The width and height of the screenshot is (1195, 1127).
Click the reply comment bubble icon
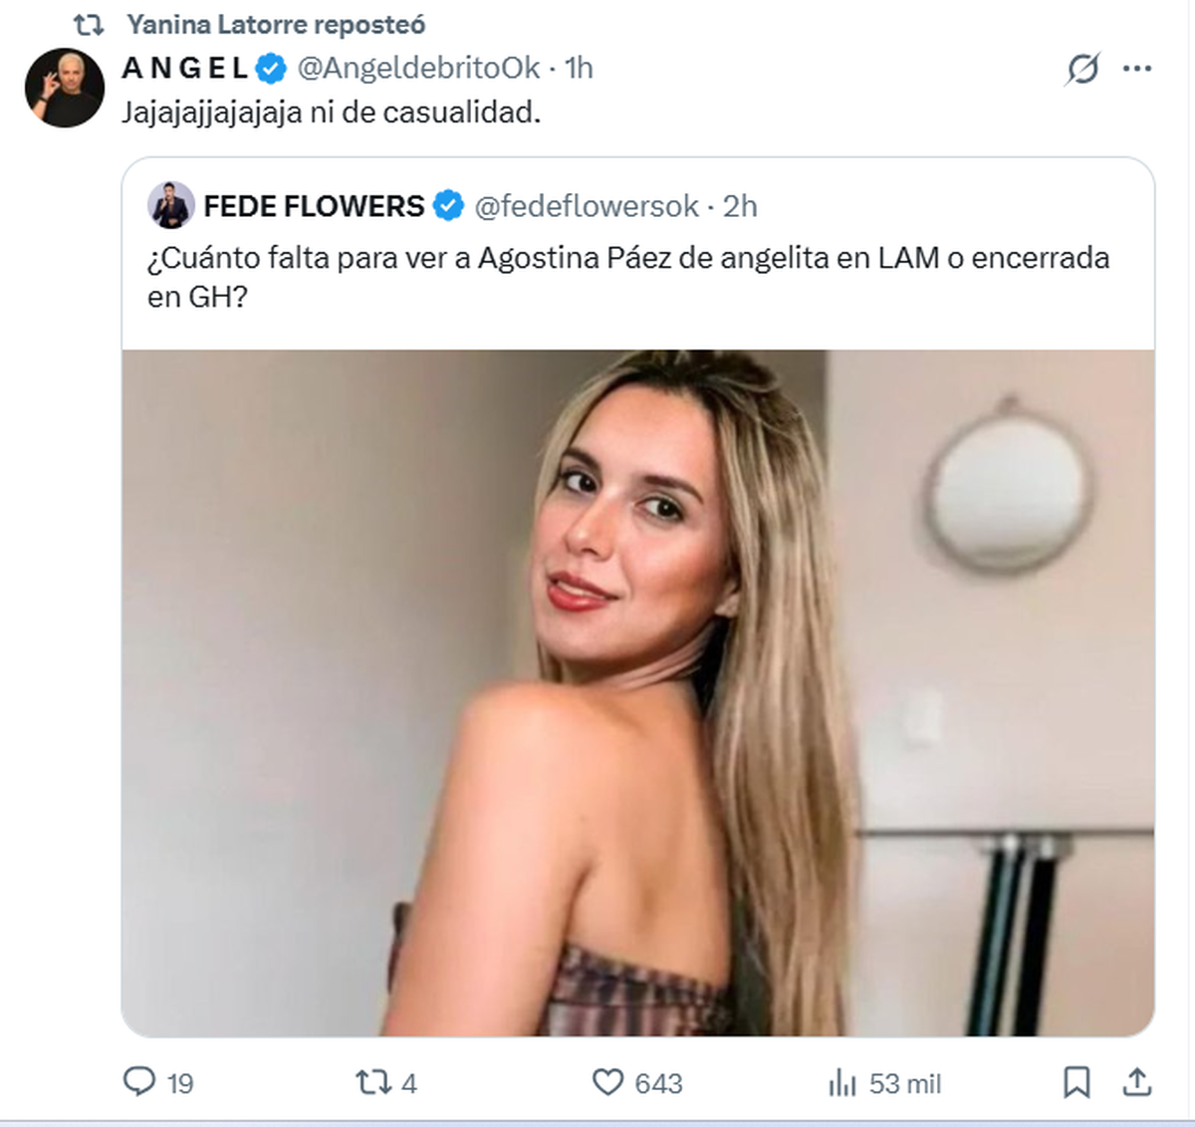click(138, 1081)
